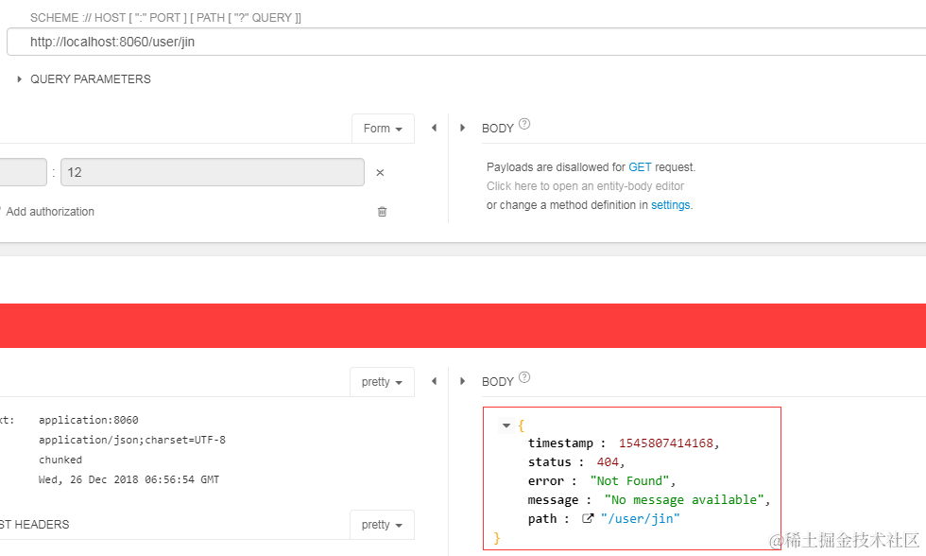Click the URL field with http://localhost:8060/user/jin

[x=467, y=42]
